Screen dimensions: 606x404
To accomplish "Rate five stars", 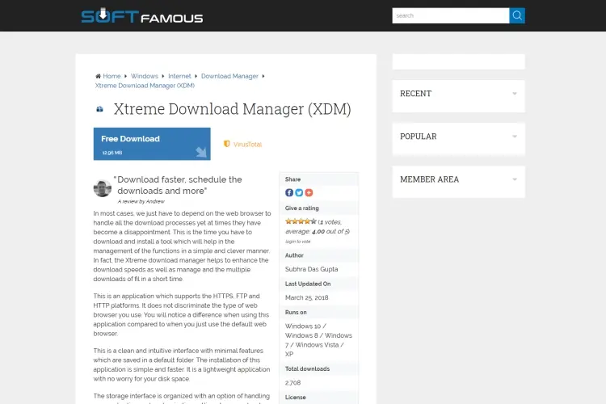I will tap(314, 221).
